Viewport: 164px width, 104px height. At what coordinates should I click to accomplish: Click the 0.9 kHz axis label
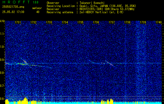(x=2, y=60)
